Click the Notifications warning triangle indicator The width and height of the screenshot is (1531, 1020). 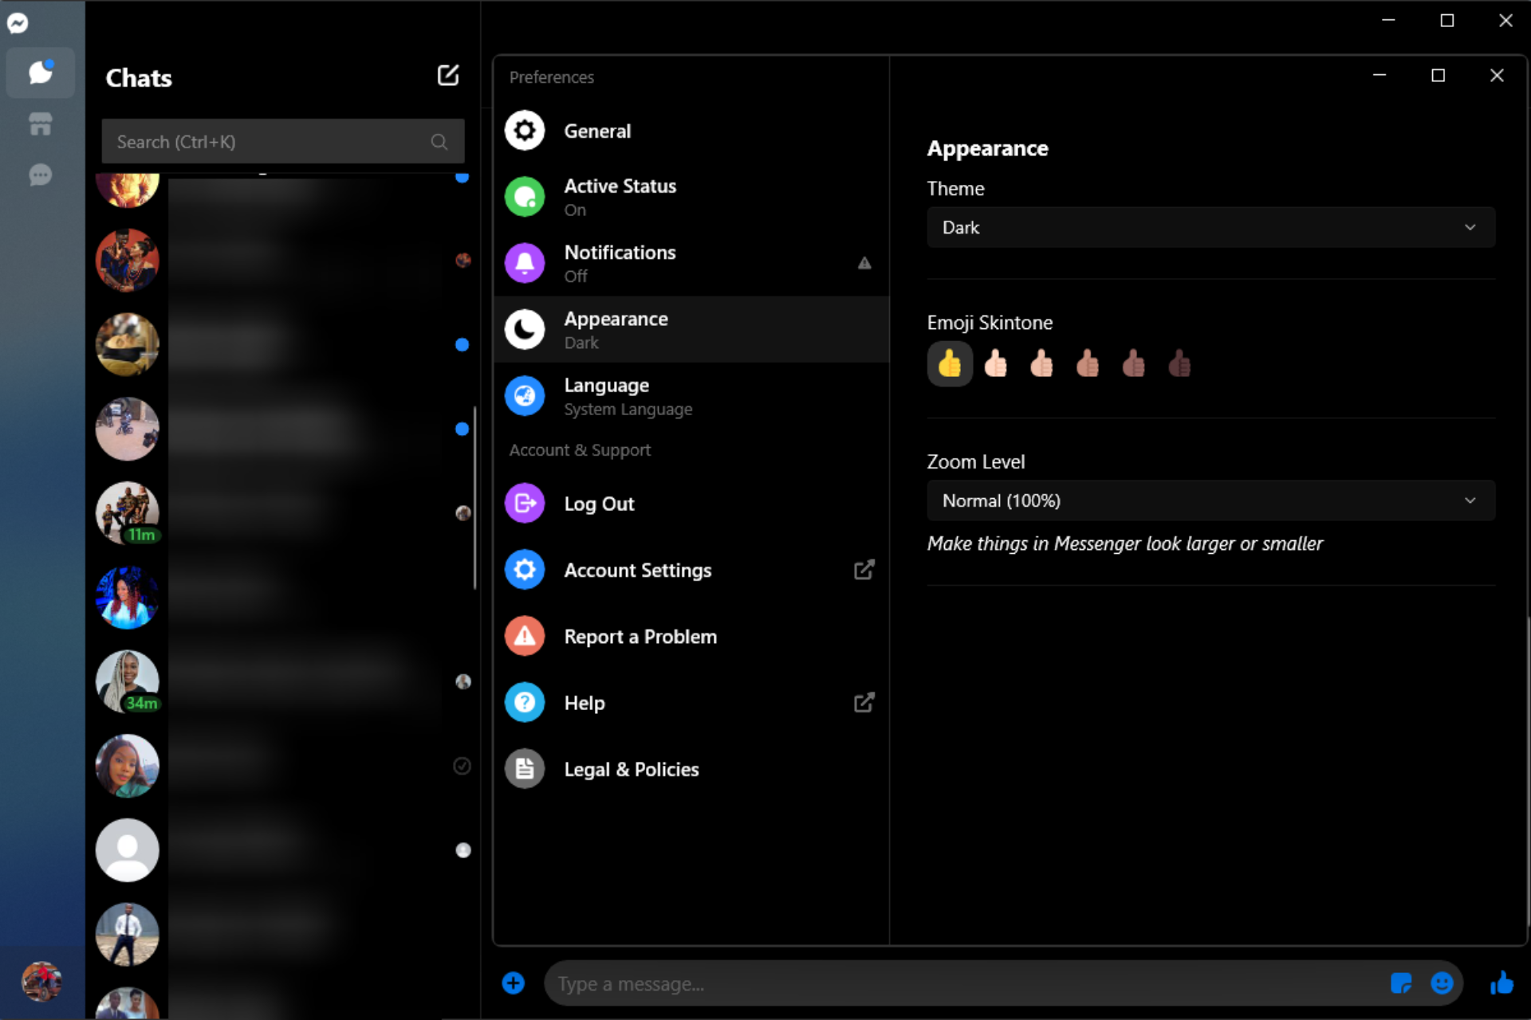pos(864,263)
